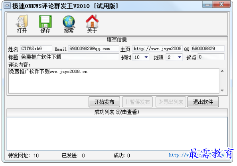The image size is (237, 166).
Task: Edit the Email address field
Action: [x=93, y=49]
